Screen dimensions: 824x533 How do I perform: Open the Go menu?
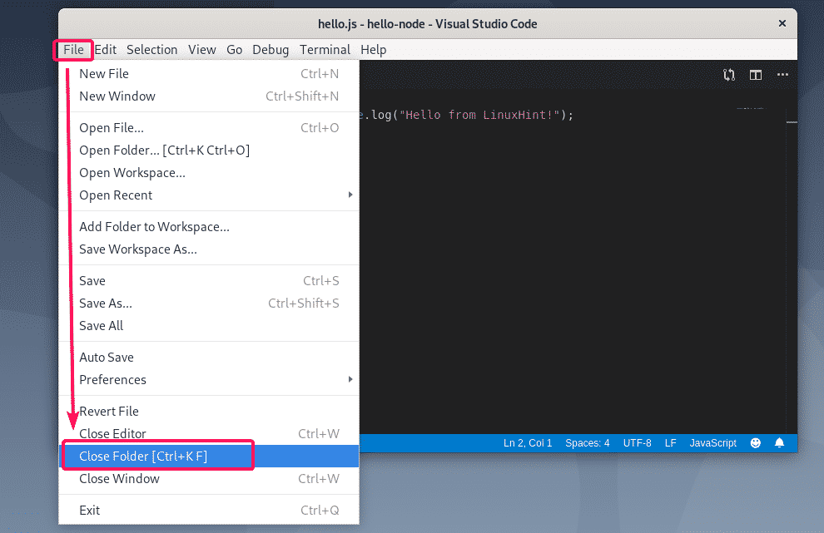pos(235,49)
